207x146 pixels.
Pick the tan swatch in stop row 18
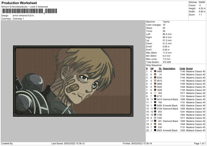pos(155,124)
